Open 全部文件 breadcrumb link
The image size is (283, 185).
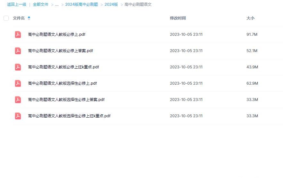tap(41, 4)
